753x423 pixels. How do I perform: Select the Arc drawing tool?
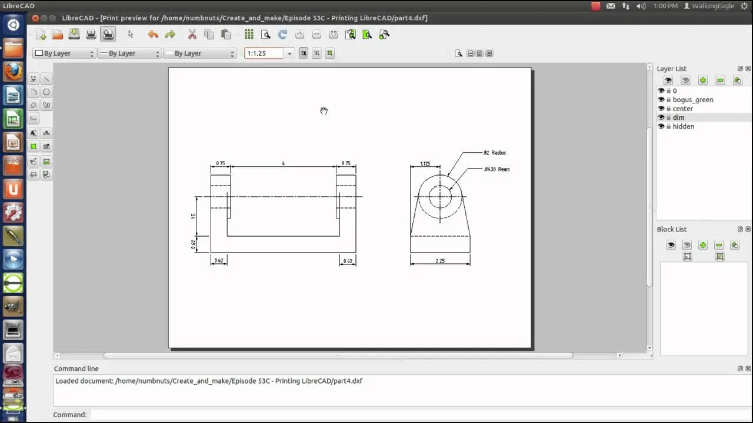click(34, 92)
